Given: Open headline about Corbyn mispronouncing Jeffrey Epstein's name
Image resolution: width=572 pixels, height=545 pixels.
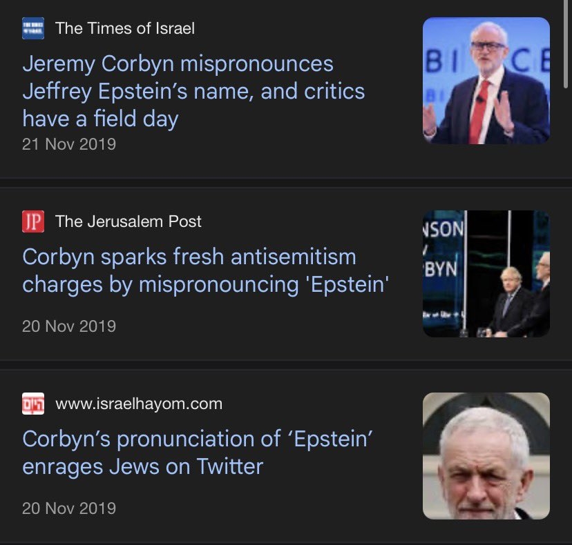Looking at the screenshot, I should pyautogui.click(x=193, y=91).
